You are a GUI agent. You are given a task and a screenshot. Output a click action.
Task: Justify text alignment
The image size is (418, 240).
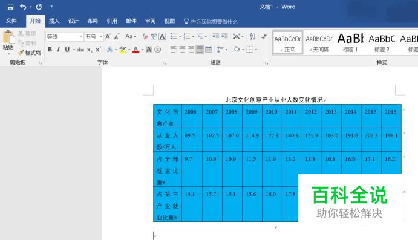click(x=200, y=50)
